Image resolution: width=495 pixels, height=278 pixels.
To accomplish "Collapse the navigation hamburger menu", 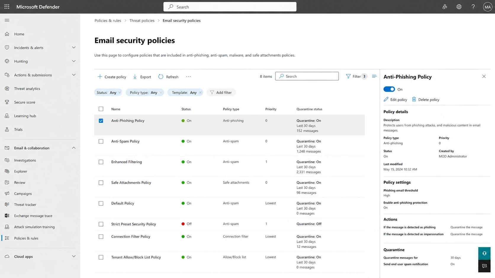I will click(7, 20).
